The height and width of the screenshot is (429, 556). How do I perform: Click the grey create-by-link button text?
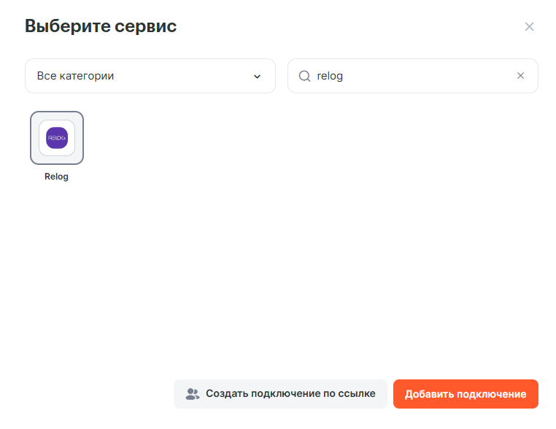[290, 394]
